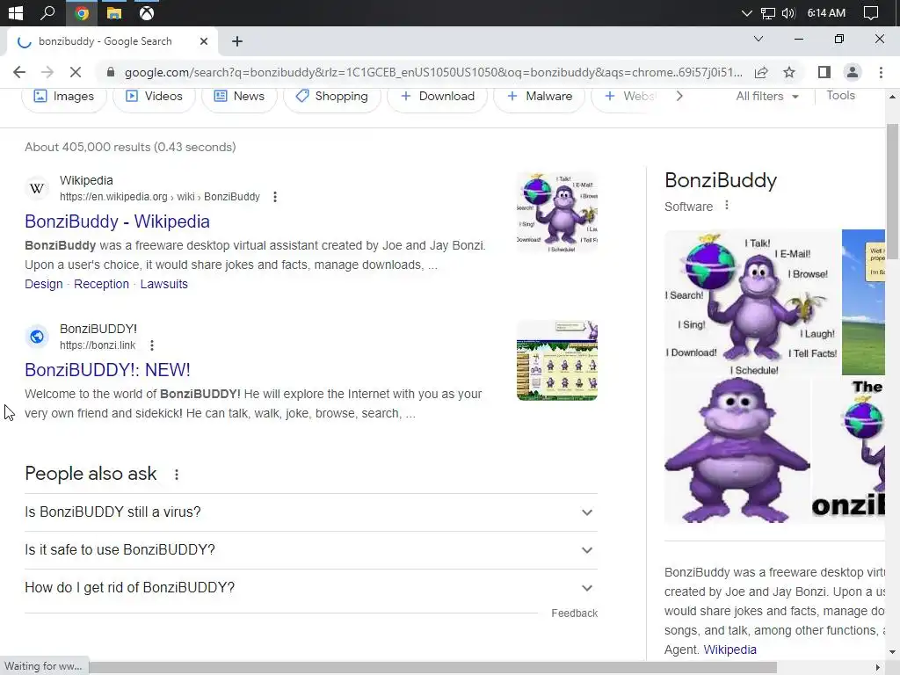
Task: Add the Malware search refinement chip
Action: (540, 97)
